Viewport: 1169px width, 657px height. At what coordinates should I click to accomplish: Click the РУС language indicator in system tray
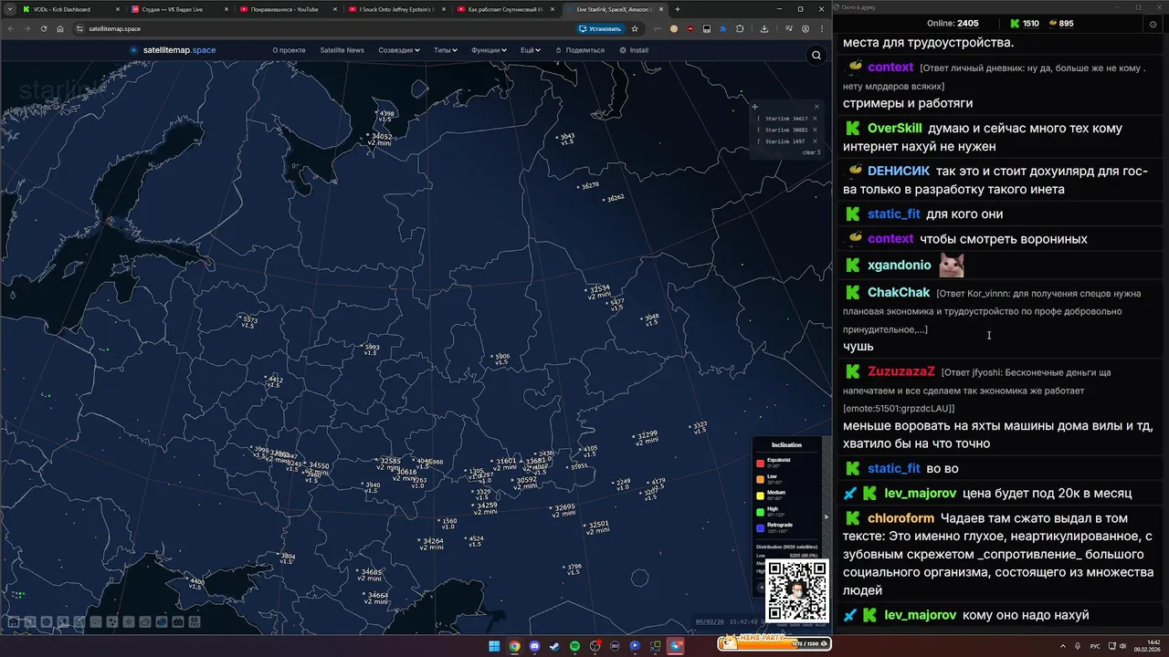point(1095,645)
